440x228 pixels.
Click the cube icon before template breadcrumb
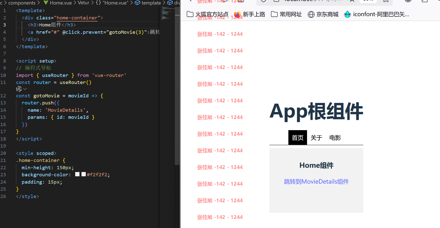point(137,3)
